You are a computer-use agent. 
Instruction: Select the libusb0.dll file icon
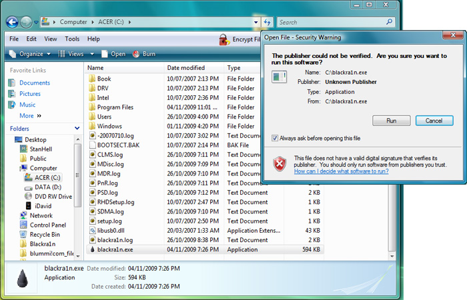pos(92,231)
